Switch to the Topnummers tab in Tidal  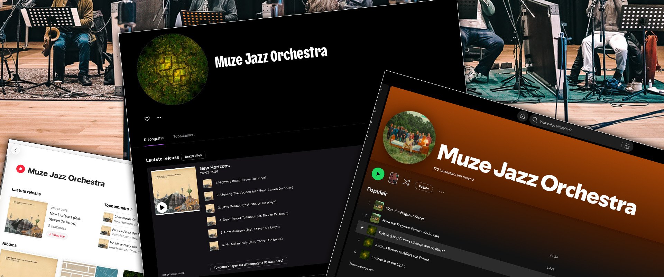coord(184,136)
